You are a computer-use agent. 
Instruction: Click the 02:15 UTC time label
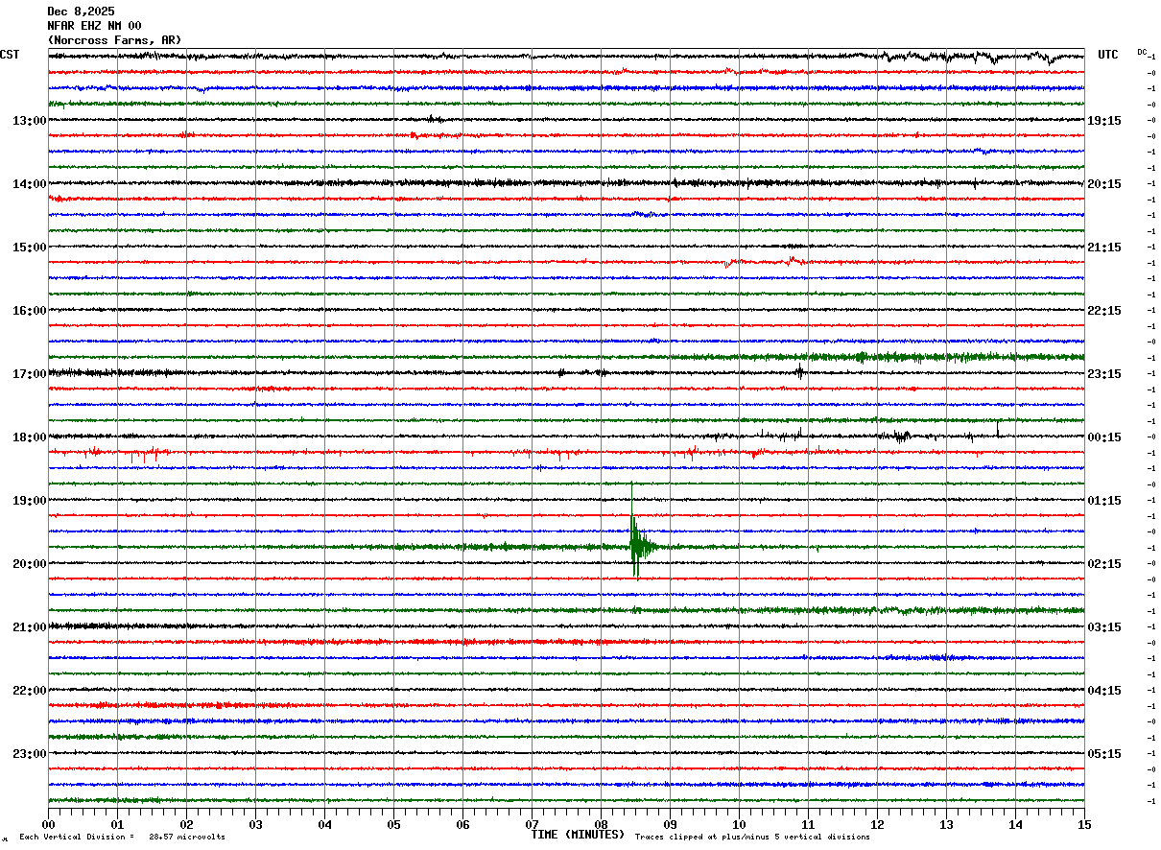tap(1104, 564)
